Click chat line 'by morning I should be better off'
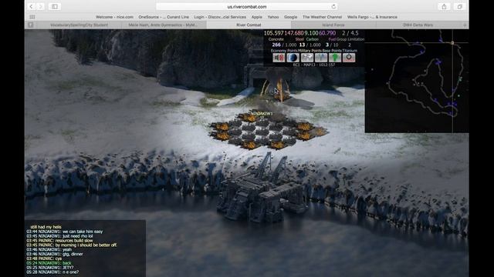The height and width of the screenshot is (277, 494). tap(72, 245)
